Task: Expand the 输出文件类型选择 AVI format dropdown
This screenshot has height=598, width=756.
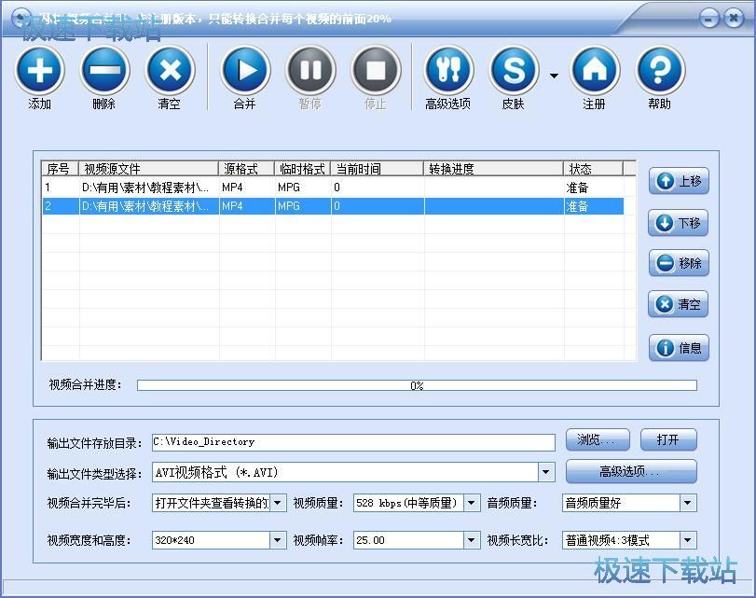Action: click(x=546, y=472)
